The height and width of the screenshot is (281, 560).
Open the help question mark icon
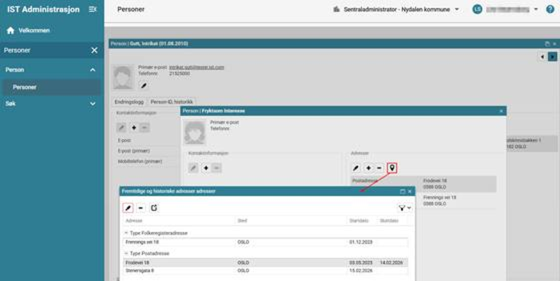pyautogui.click(x=550, y=10)
